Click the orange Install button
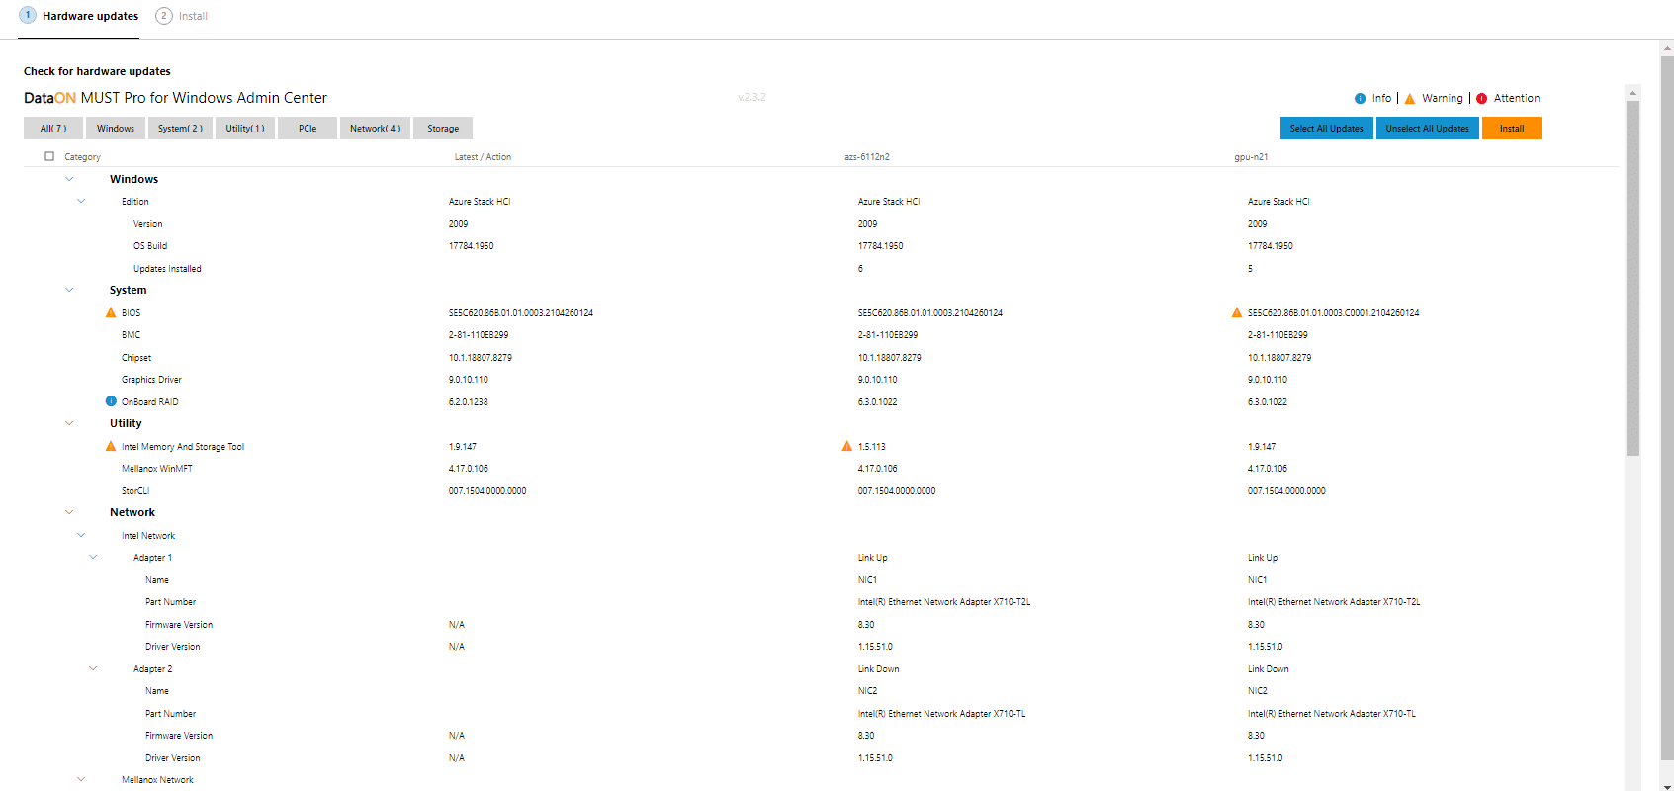The height and width of the screenshot is (791, 1674). pyautogui.click(x=1512, y=128)
